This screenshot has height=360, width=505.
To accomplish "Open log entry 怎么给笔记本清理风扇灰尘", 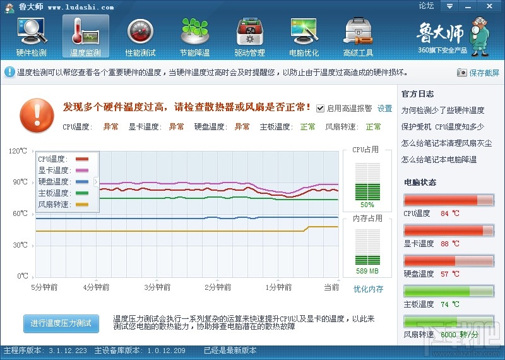I will coord(446,143).
